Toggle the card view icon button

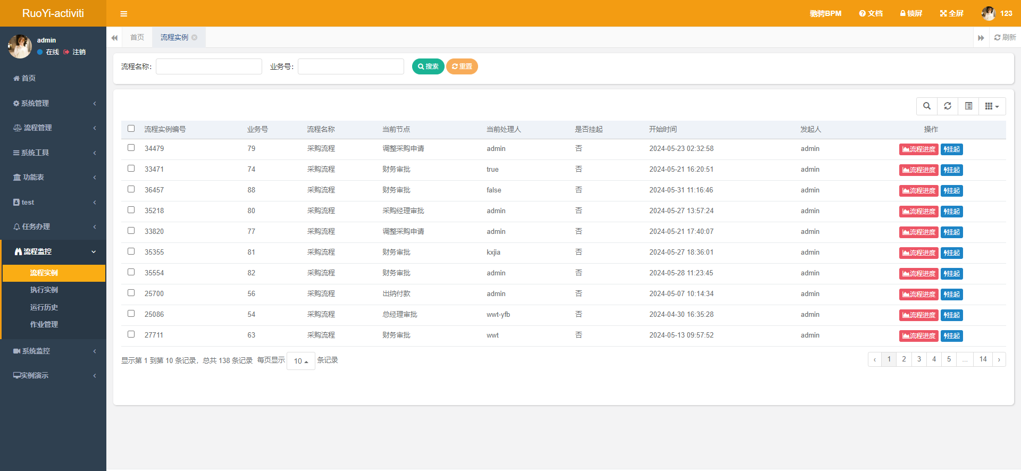[968, 106]
